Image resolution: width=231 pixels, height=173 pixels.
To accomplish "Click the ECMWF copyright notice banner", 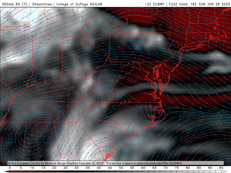I will click(116, 163).
